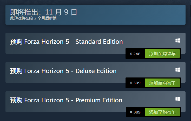This screenshot has height=121, width=191.
Task: Open the Forza Horizon 5 - Standard Edition title
Action: coord(74,42)
